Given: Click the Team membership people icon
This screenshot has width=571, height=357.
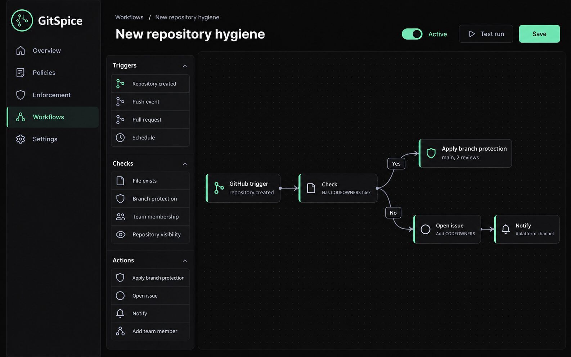Looking at the screenshot, I should click(x=120, y=217).
